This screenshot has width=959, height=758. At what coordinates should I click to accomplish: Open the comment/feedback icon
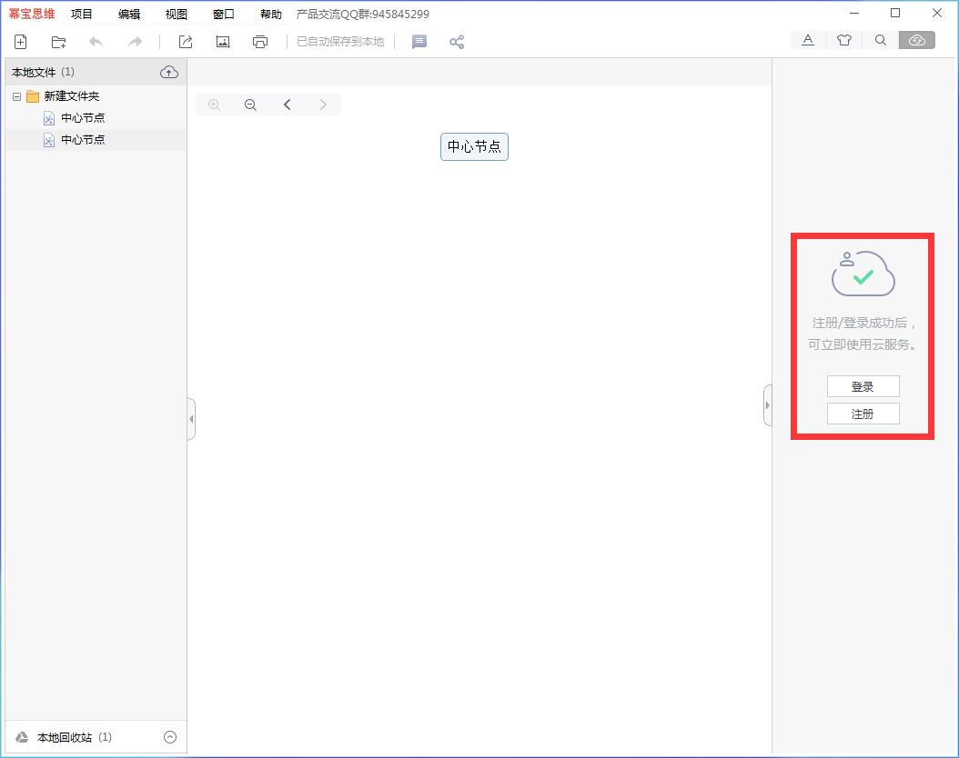pyautogui.click(x=419, y=42)
